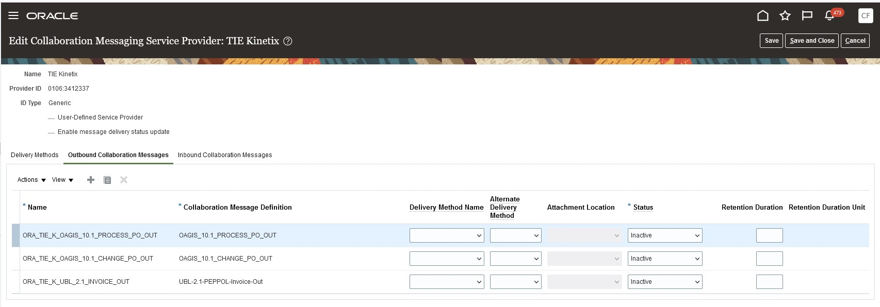Screen dimensions: 880x307
Task: Select ORA_TIE_K_UBL_2.1_INVOICE_OUT name cell
Action: [76, 282]
